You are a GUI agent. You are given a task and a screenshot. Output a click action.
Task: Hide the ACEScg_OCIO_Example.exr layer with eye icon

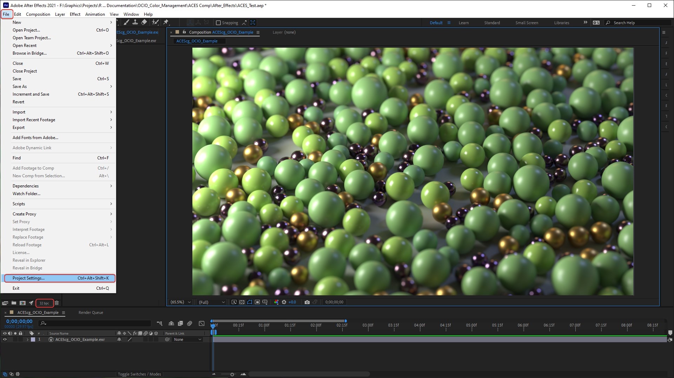click(5, 339)
